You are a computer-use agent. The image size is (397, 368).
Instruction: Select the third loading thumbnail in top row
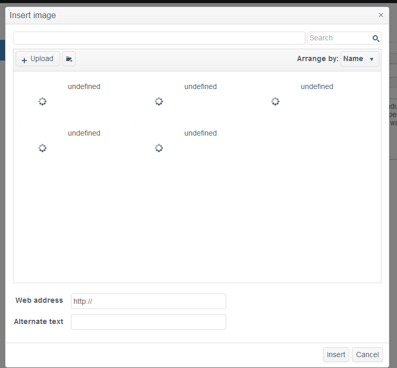pos(275,101)
